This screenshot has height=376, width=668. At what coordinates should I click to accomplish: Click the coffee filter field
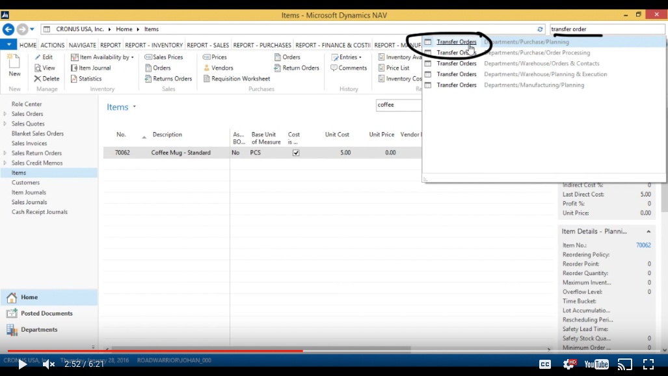399,105
